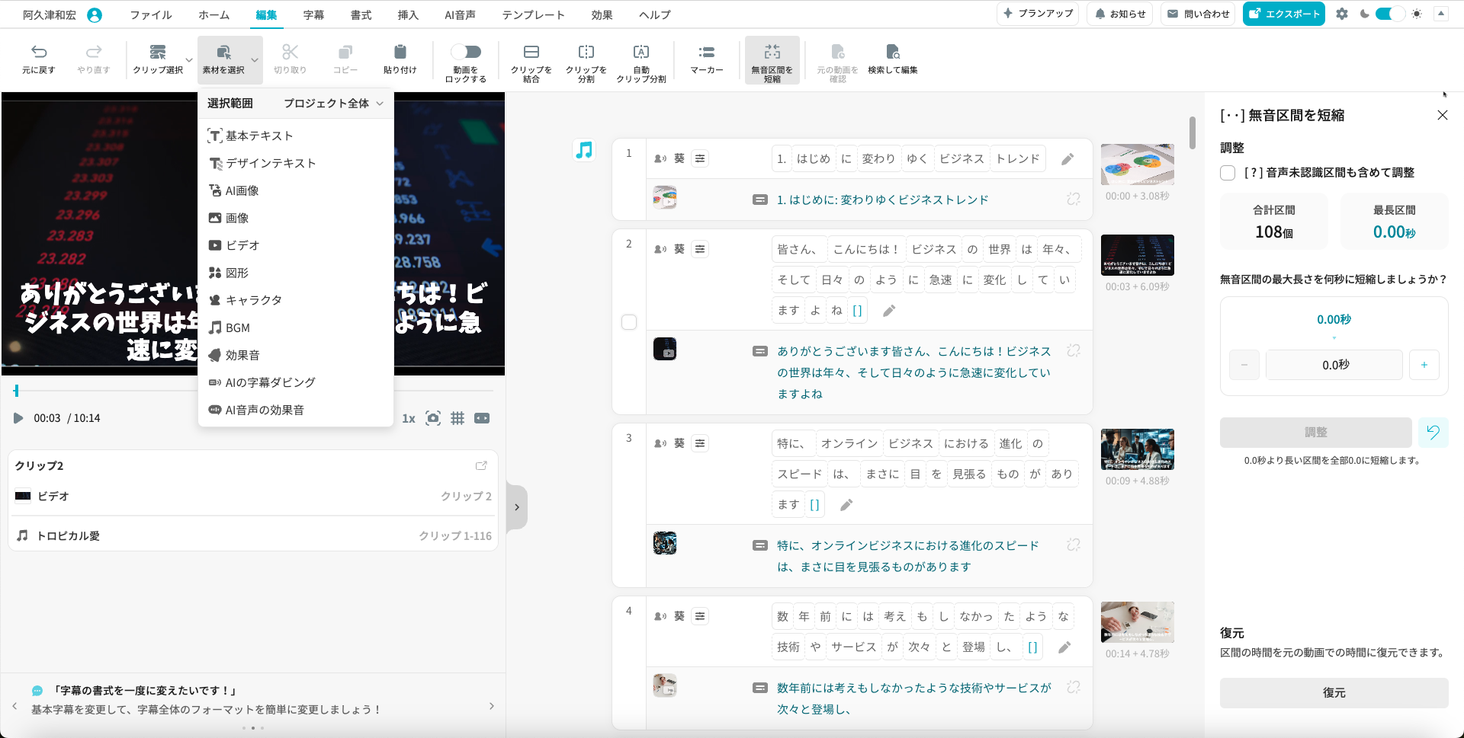Click the subtitle icon in clip 2
This screenshot has height=738, width=1464.
[760, 351]
